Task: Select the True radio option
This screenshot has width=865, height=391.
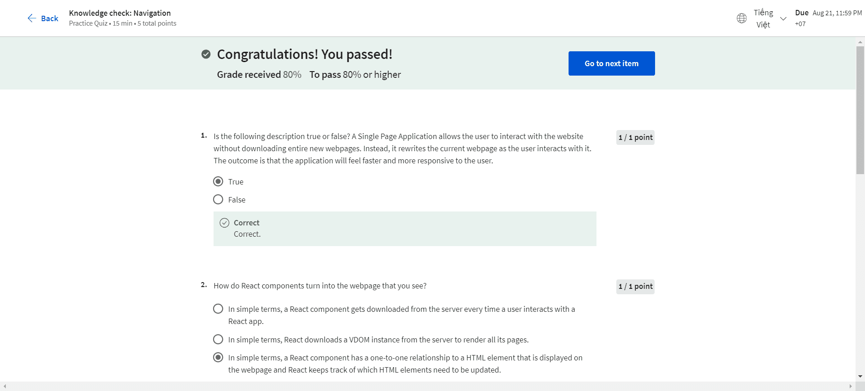Action: click(218, 181)
